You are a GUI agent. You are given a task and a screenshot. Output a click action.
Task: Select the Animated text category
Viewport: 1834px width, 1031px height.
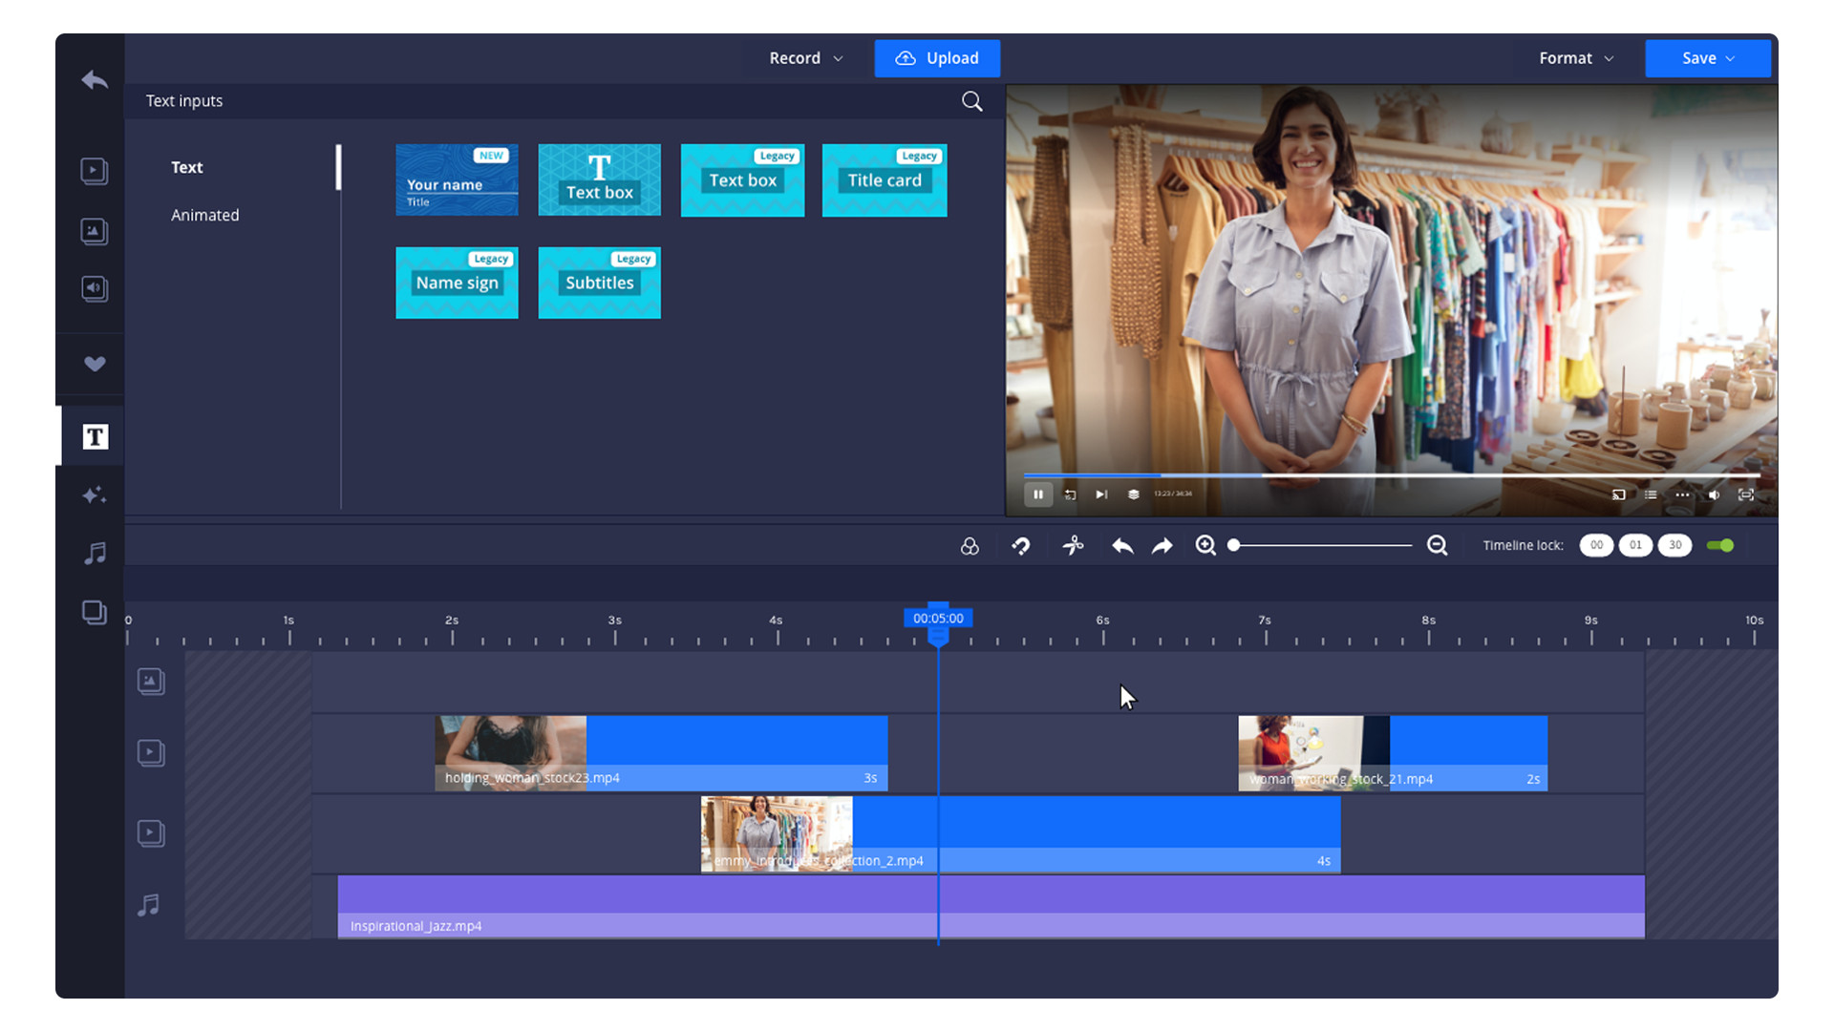click(205, 215)
